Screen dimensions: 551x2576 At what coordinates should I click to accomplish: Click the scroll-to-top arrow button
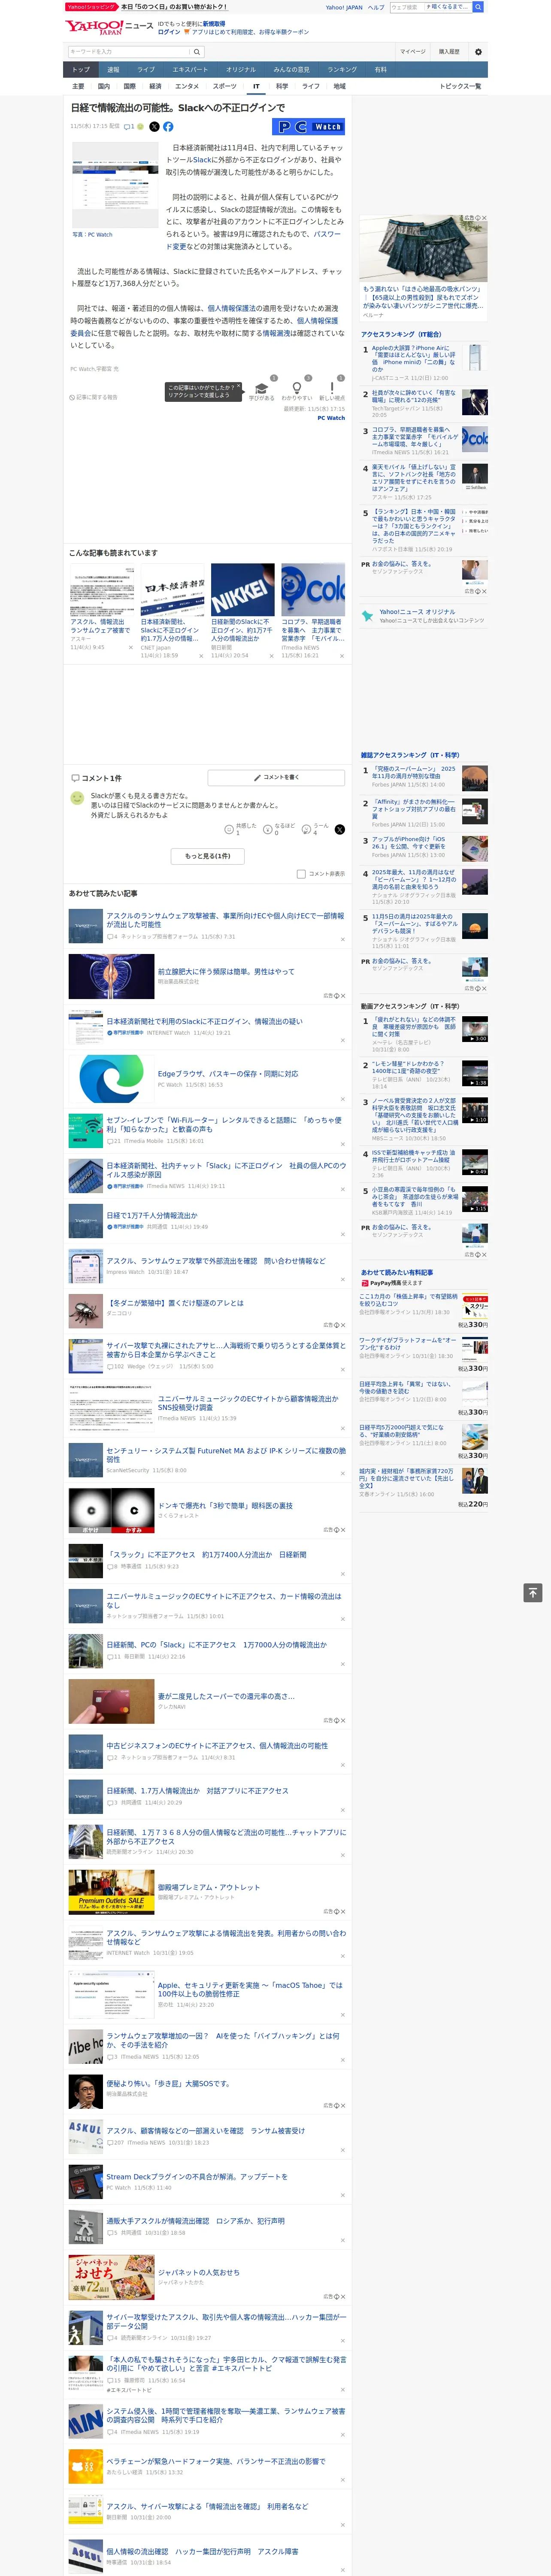(x=533, y=1593)
